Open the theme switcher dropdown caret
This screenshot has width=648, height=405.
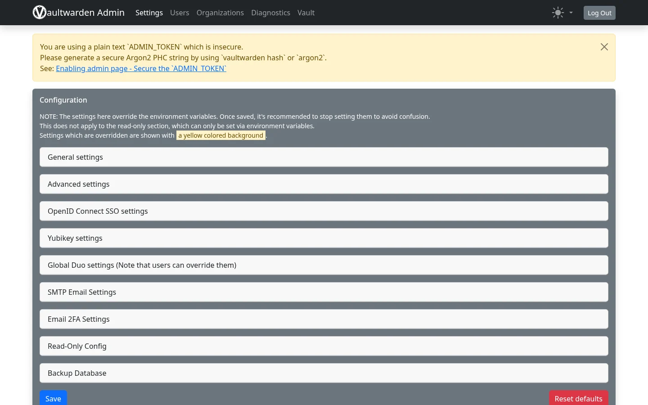[571, 13]
